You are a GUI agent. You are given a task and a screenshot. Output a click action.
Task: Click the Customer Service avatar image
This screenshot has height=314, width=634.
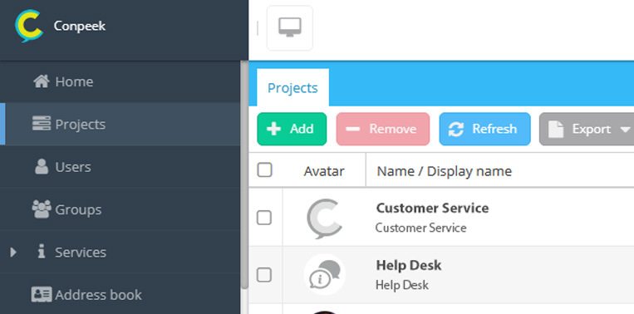point(324,218)
